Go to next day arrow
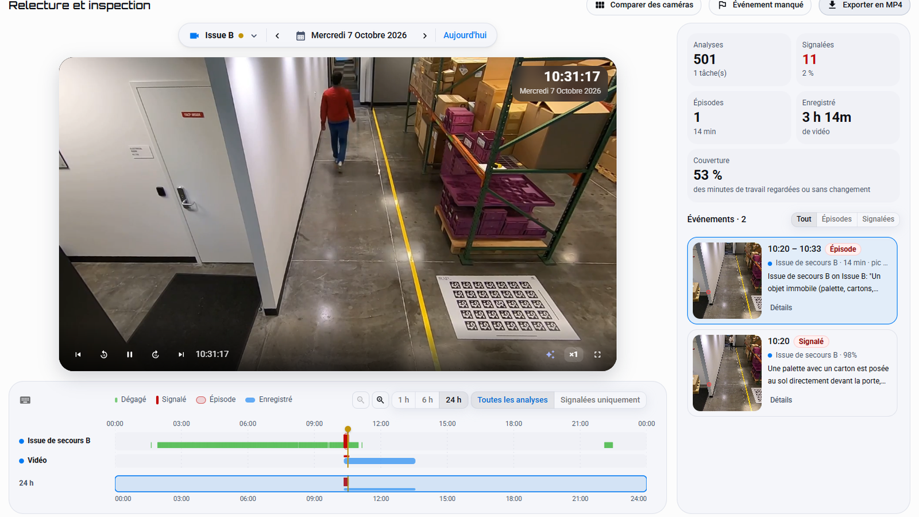Viewport: 919px width, 517px height. pos(425,36)
